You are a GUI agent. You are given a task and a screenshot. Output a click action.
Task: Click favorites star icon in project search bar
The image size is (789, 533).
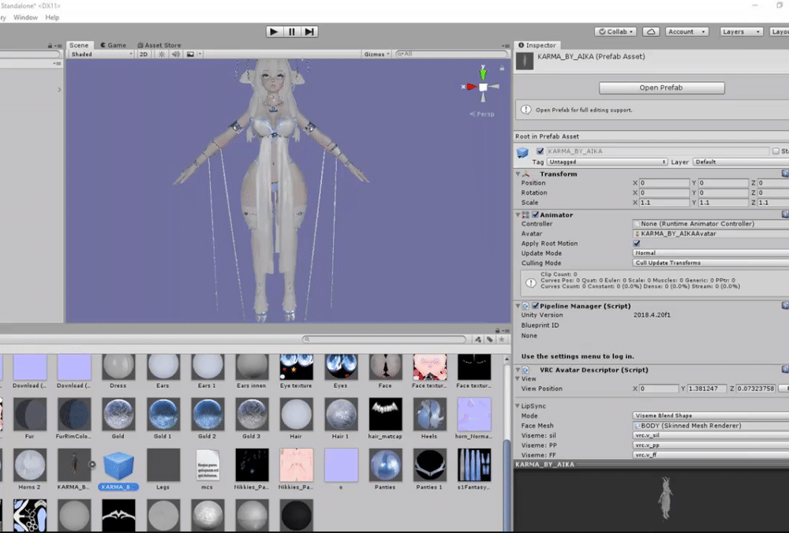502,339
